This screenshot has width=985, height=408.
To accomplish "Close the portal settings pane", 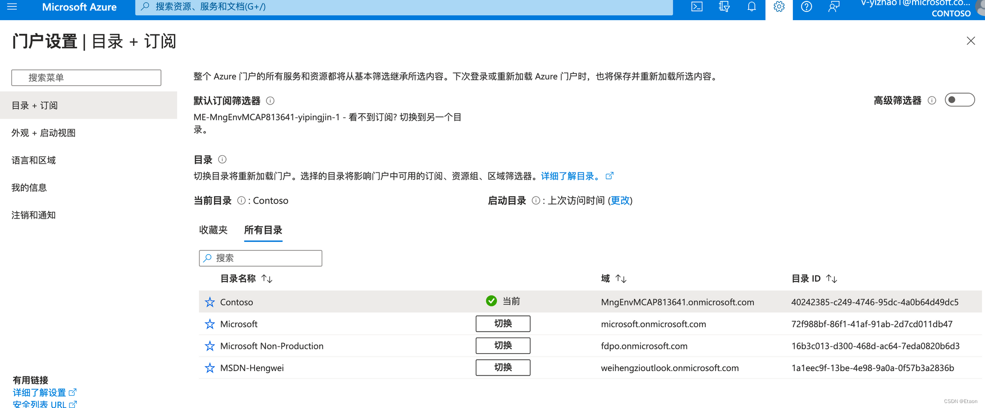I will click(971, 41).
